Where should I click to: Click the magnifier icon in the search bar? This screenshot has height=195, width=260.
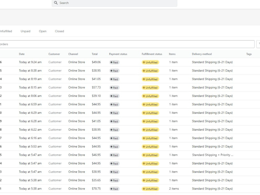click(x=56, y=3)
